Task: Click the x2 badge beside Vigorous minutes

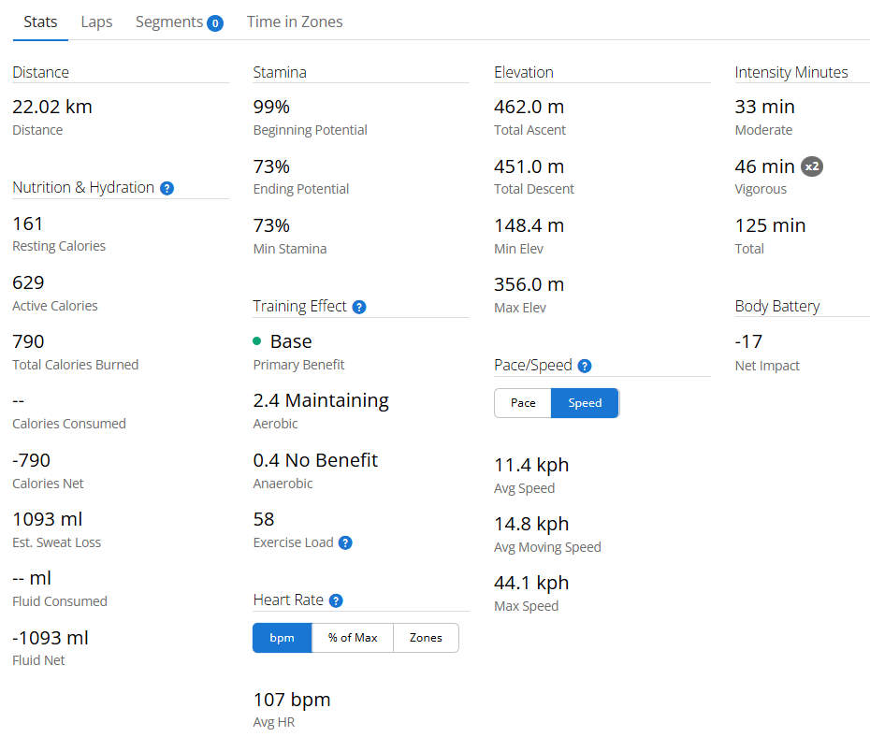Action: [812, 166]
